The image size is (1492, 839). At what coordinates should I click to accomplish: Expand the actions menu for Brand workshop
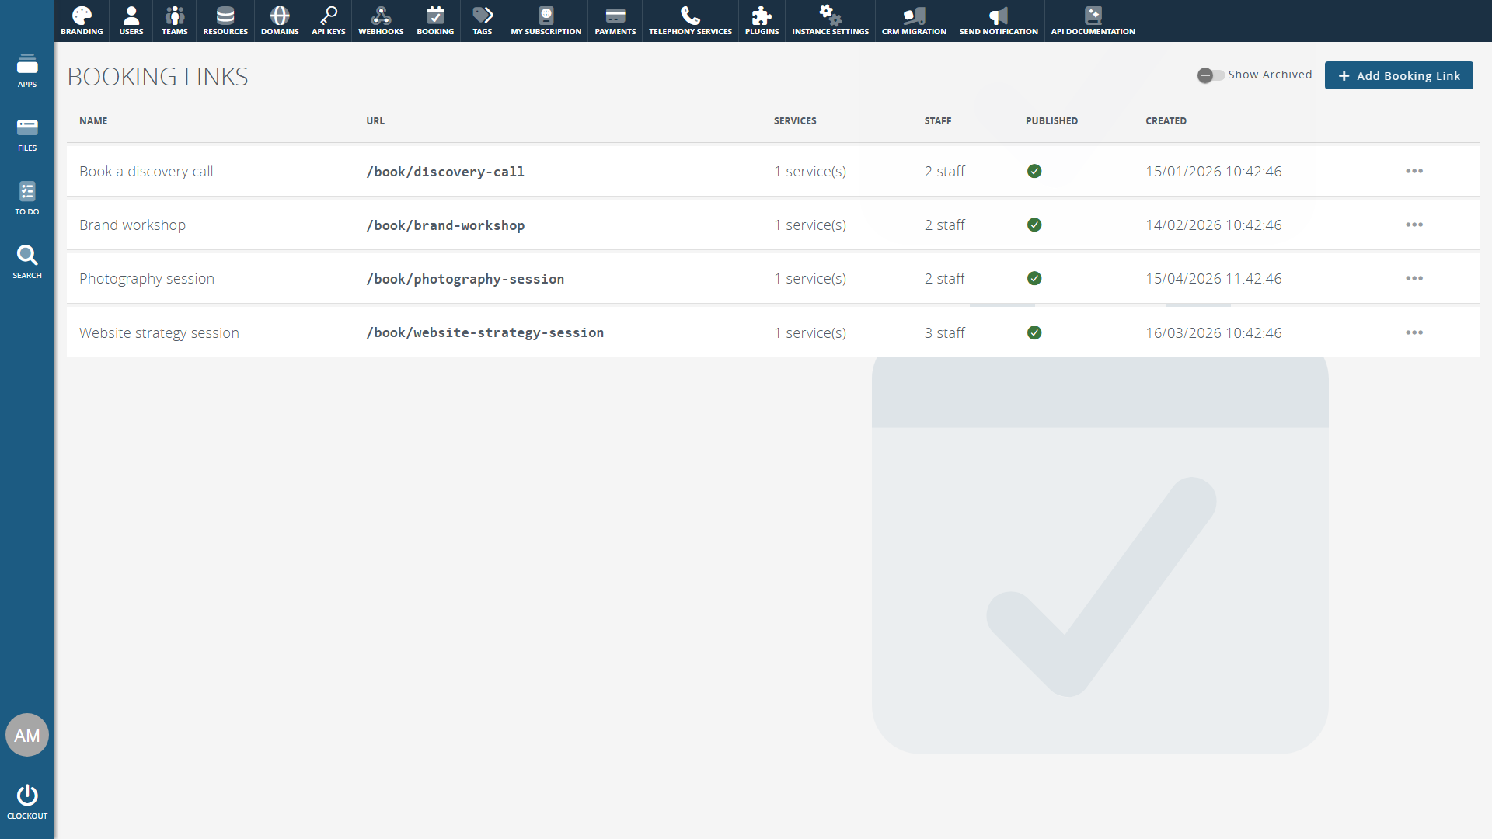click(x=1414, y=225)
